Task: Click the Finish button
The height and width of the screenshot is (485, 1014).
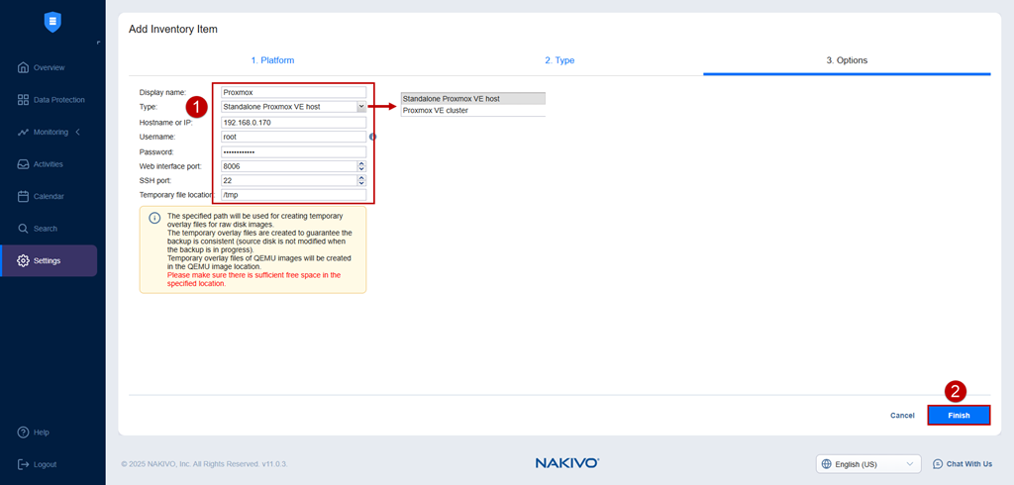Action: pyautogui.click(x=959, y=415)
